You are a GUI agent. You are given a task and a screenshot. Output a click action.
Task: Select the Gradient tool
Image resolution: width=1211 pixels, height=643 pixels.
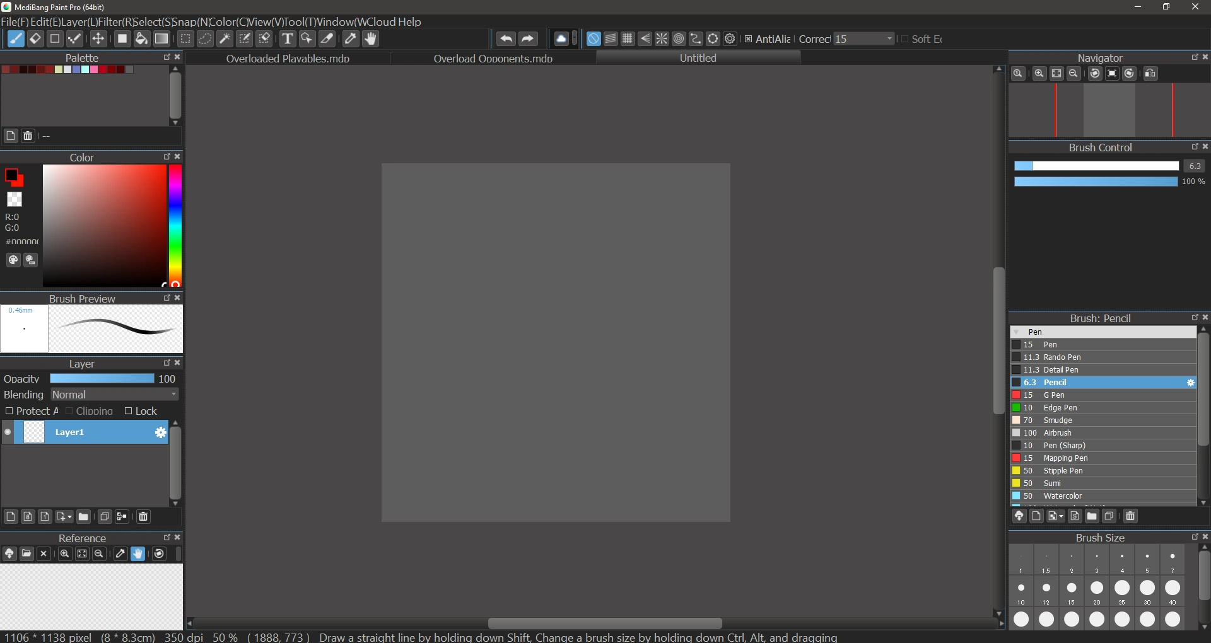(x=162, y=38)
